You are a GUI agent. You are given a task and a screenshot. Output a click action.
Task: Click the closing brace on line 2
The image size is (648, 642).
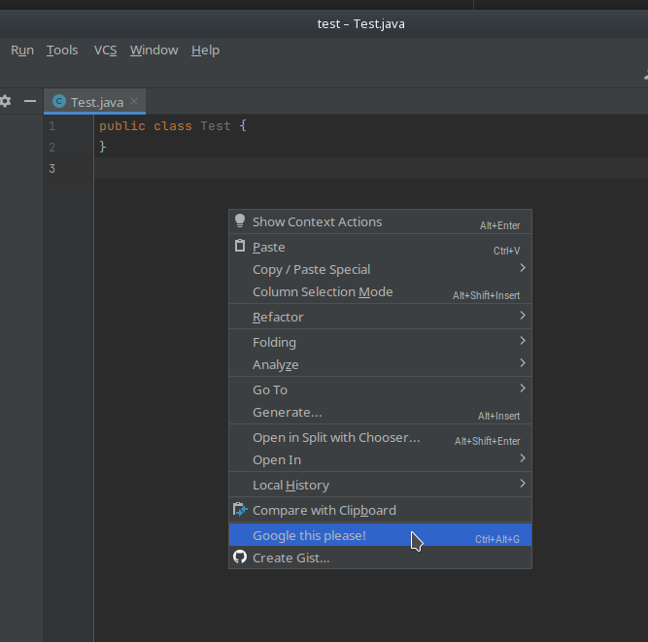102,147
